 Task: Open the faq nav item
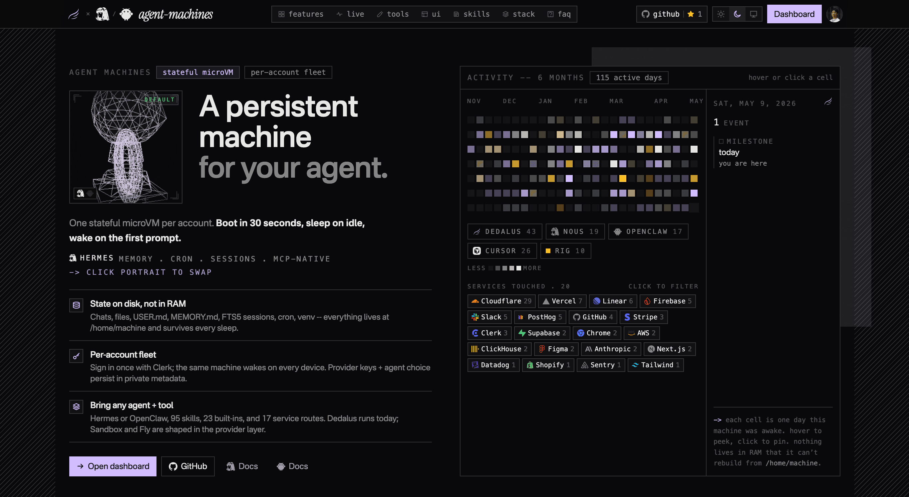[x=559, y=14]
